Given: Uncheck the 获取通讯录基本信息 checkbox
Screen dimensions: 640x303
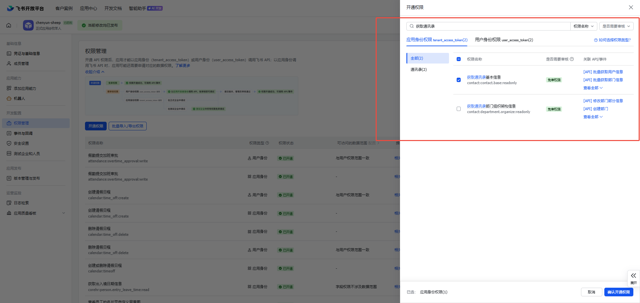Looking at the screenshot, I should (x=459, y=80).
